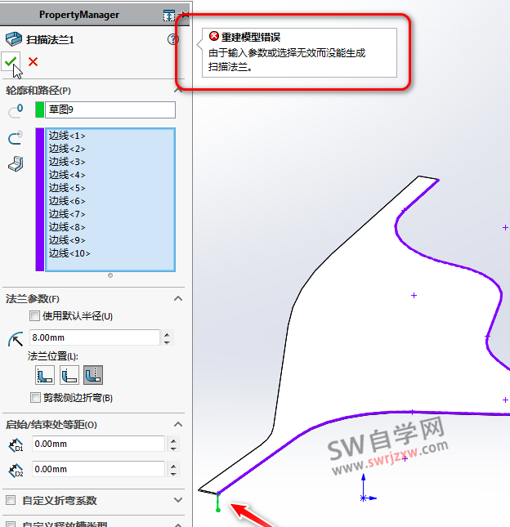The image size is (510, 527).
Task: Select 边线<10> in the path list
Action: point(69,253)
